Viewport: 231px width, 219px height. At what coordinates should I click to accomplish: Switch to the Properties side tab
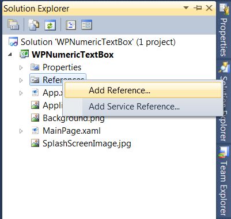(224, 30)
